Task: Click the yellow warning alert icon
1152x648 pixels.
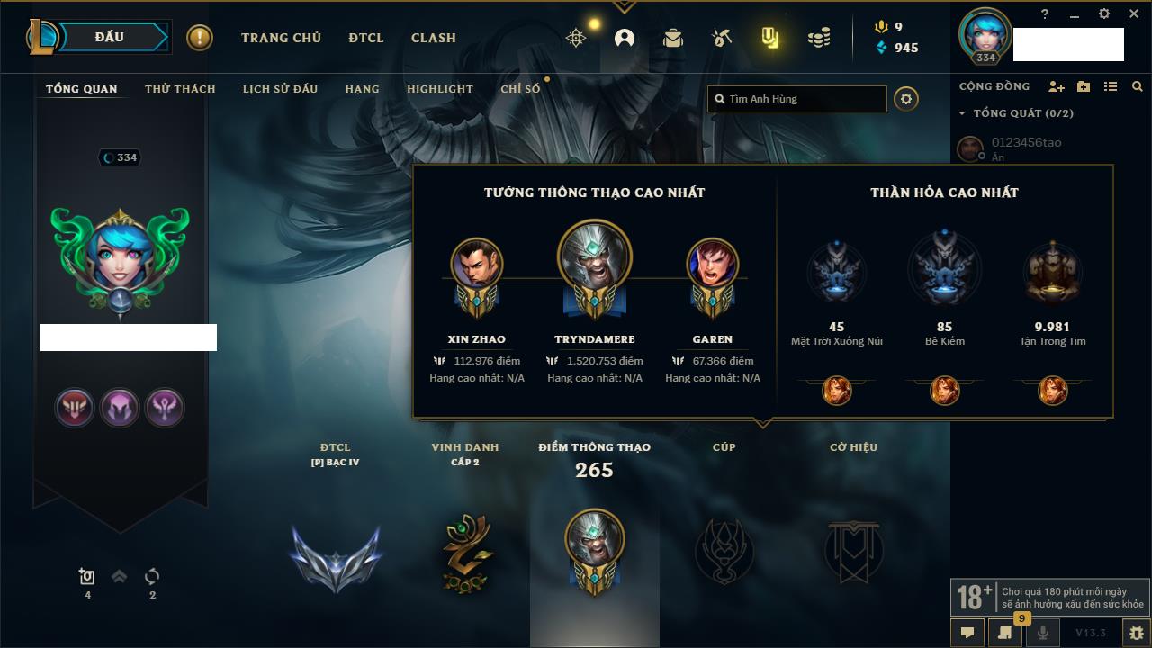Action: [x=200, y=38]
